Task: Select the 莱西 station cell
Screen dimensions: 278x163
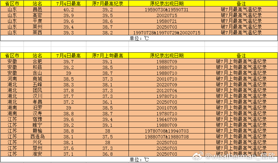Action: point(37,32)
